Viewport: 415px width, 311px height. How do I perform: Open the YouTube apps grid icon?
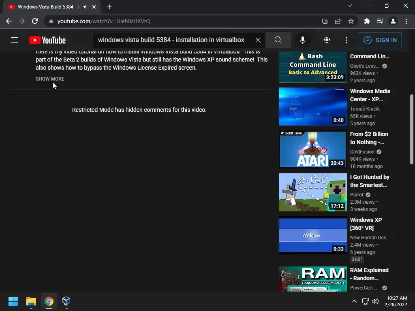[327, 40]
